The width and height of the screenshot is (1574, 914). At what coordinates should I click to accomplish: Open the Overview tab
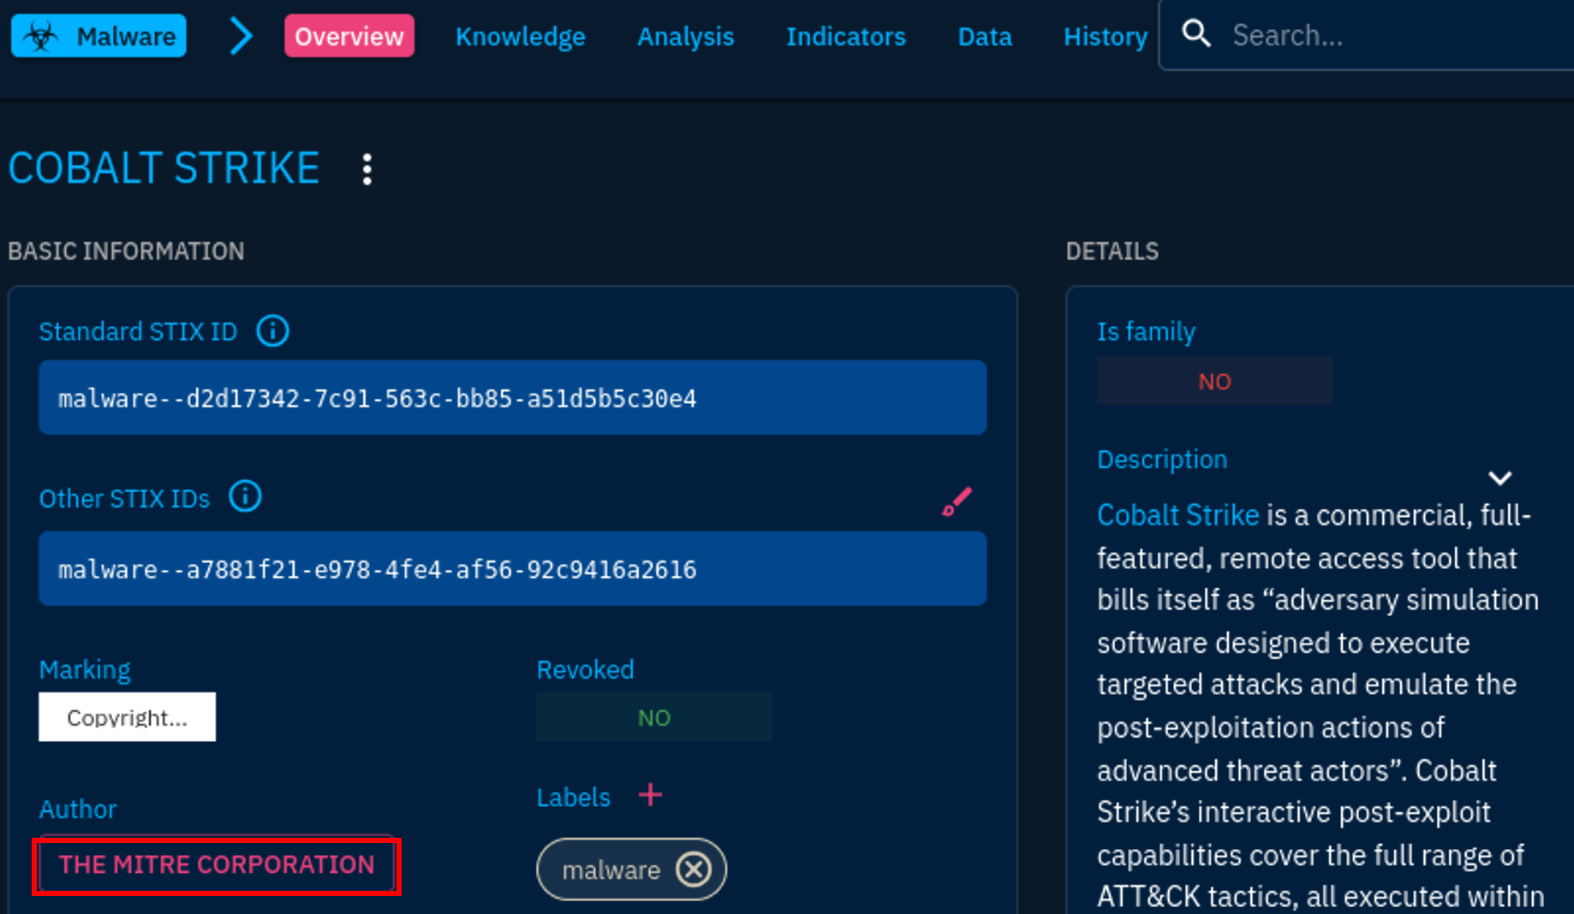349,36
